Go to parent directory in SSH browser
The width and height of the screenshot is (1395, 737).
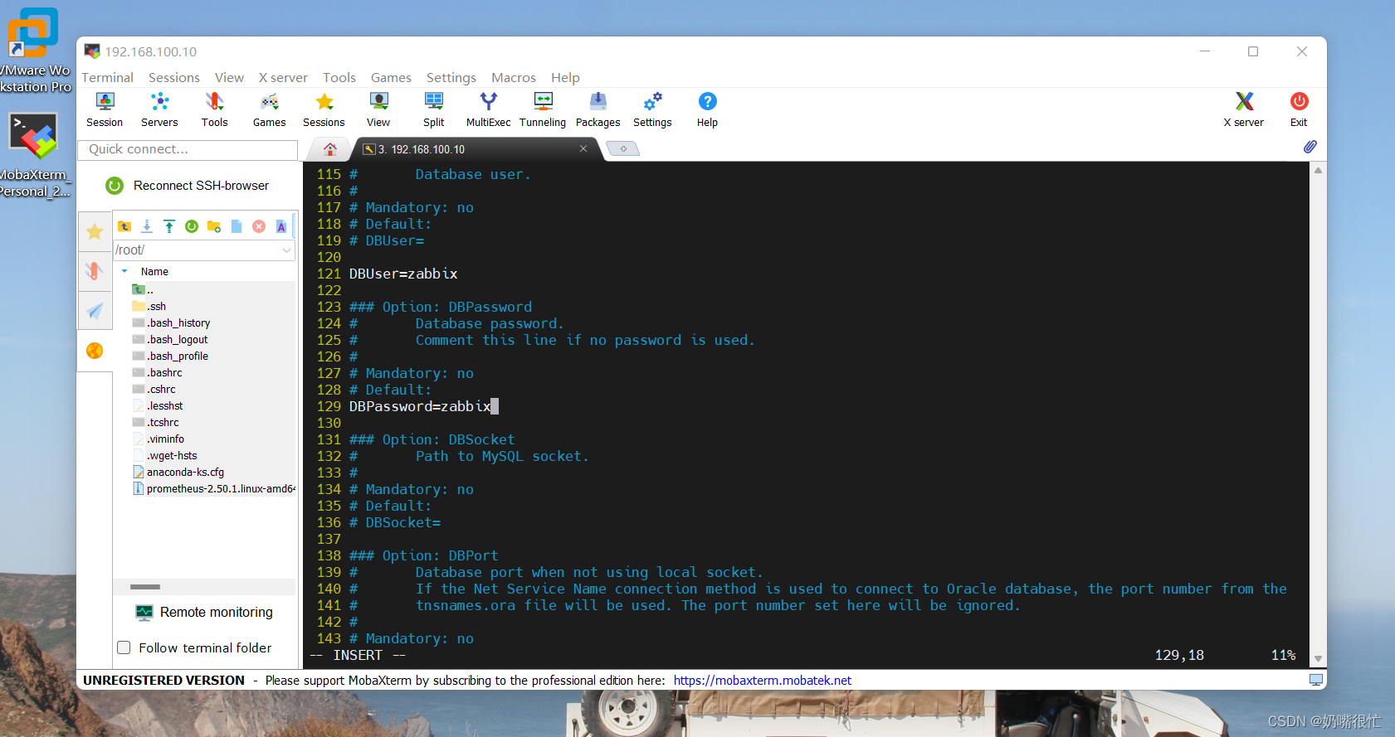[124, 226]
